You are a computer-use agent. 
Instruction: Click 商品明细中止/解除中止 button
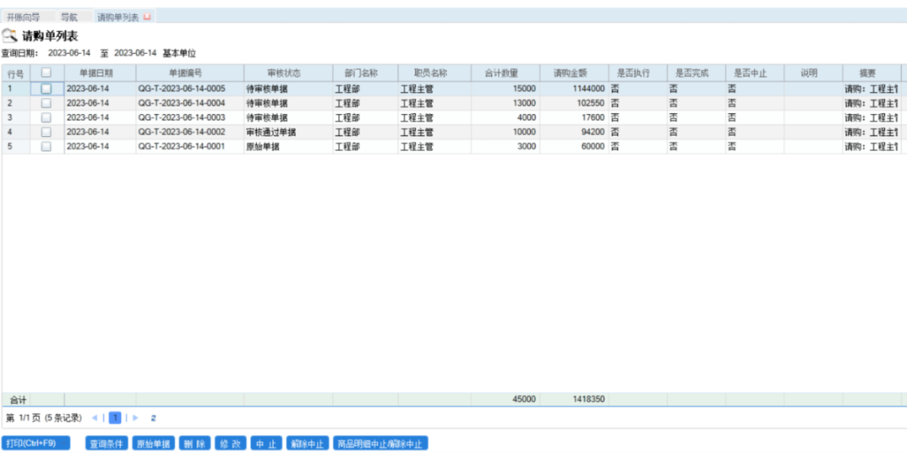click(380, 444)
